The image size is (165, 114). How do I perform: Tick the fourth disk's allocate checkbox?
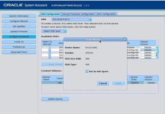click(50, 55)
